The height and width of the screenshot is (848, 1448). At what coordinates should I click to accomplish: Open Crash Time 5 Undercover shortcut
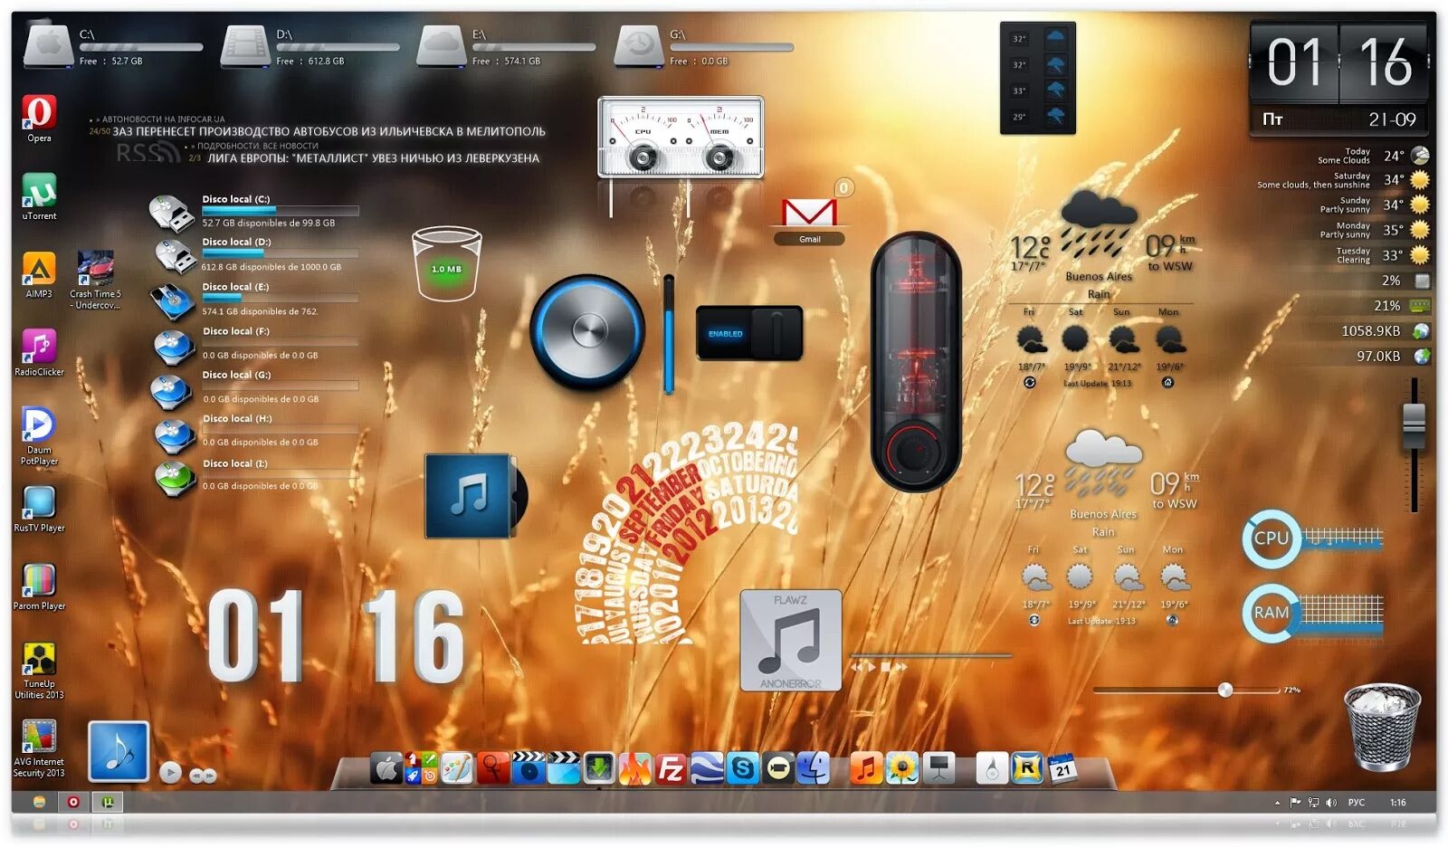(95, 279)
